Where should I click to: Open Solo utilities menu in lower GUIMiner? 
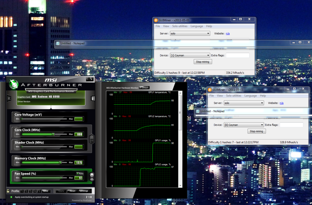pos(234,96)
